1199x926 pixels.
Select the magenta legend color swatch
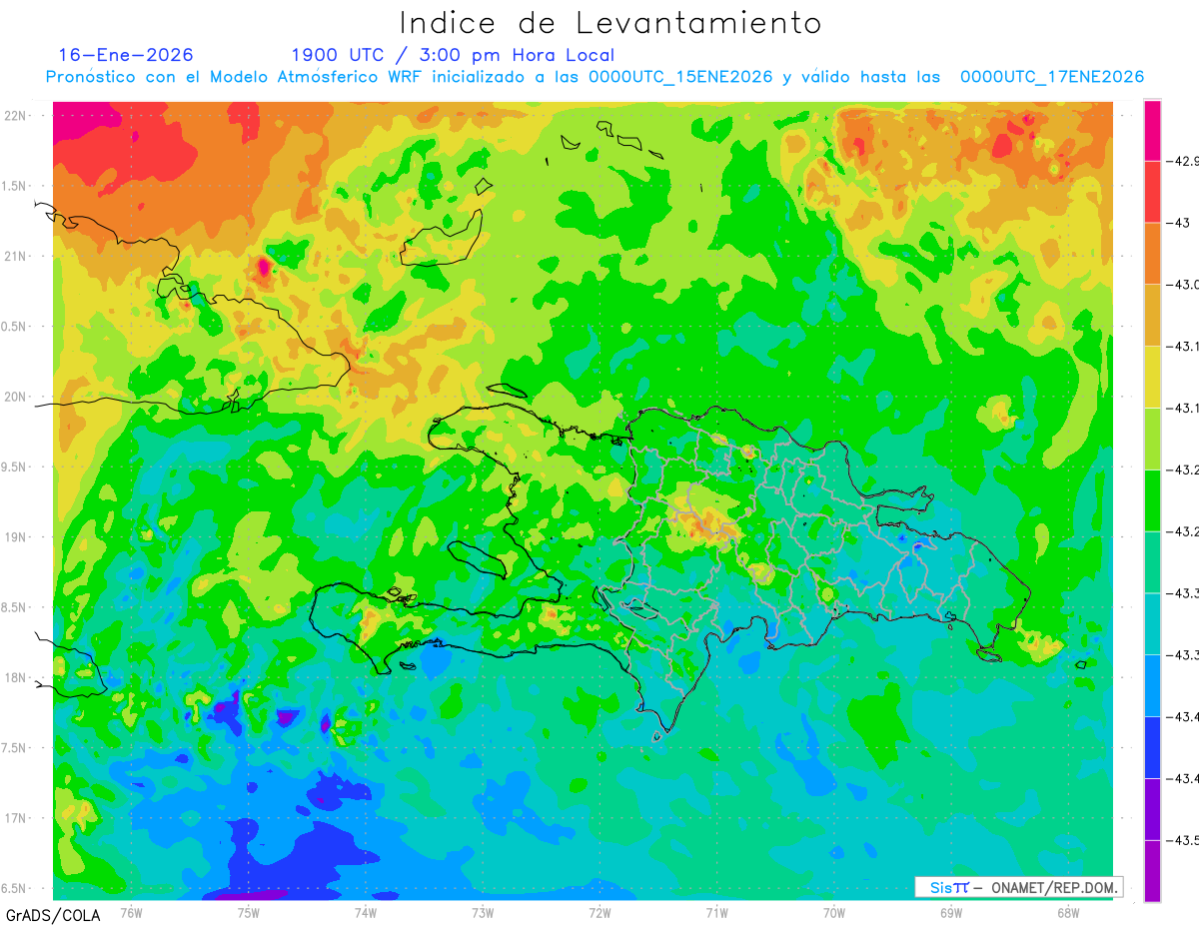coord(1152,130)
